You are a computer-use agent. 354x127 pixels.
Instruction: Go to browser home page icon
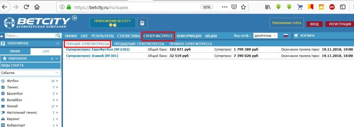point(37,7)
